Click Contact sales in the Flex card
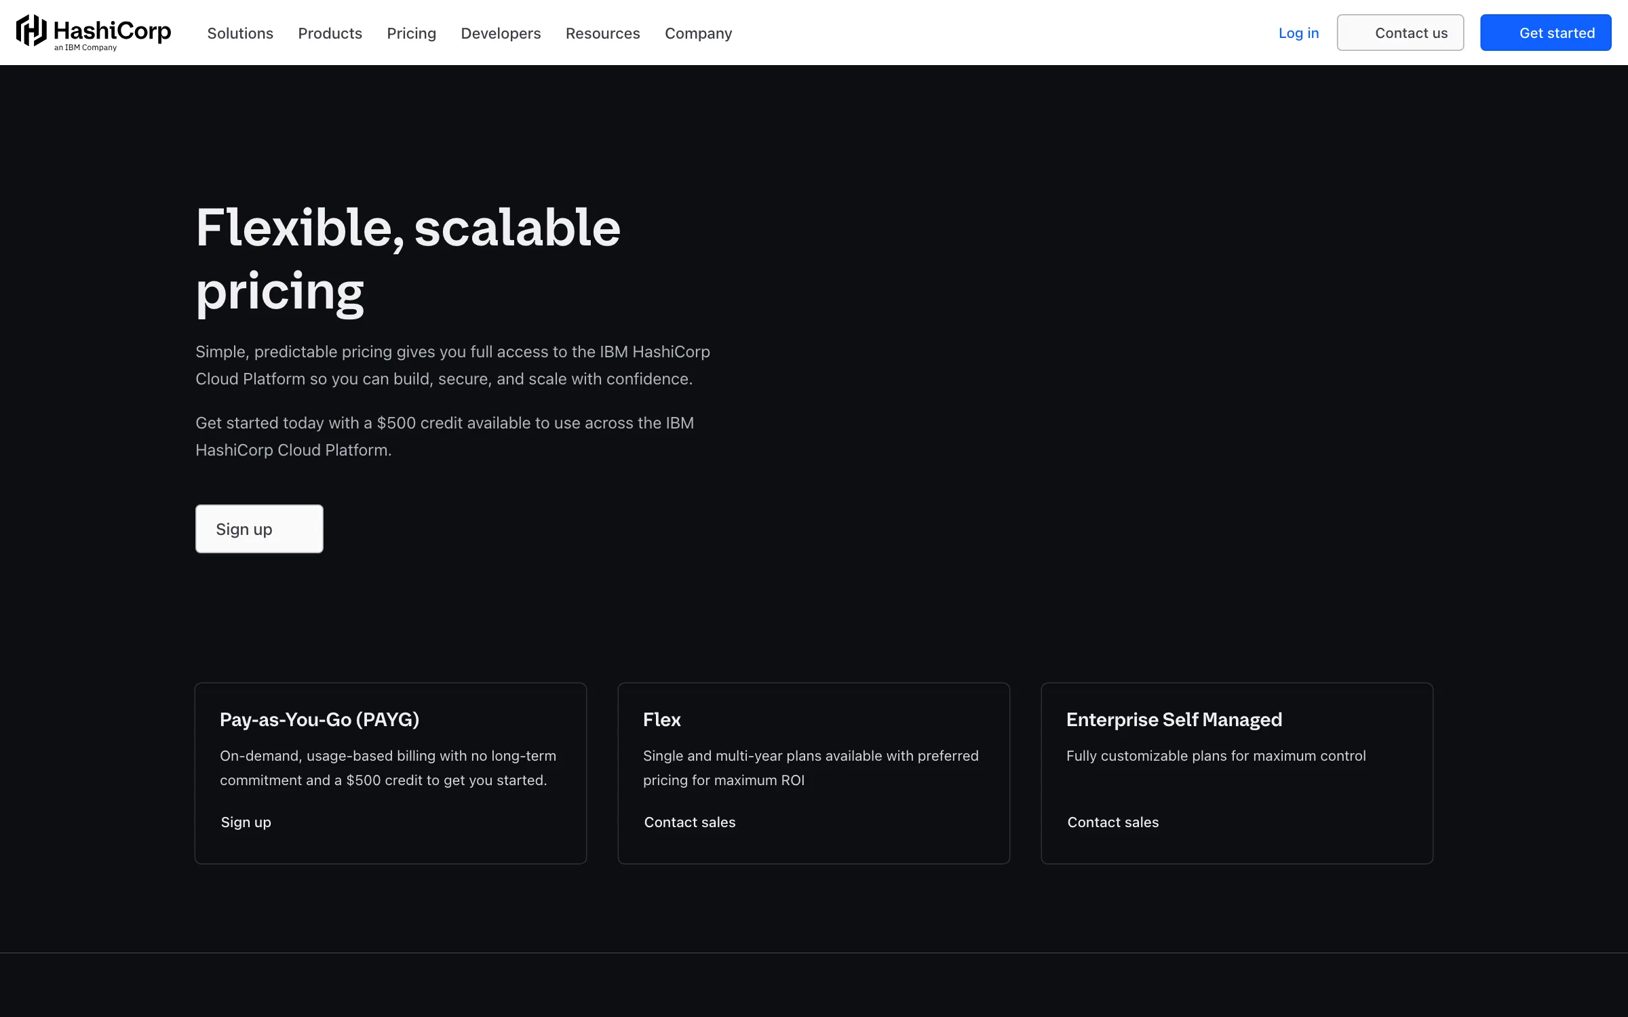1628x1017 pixels. [x=689, y=822]
